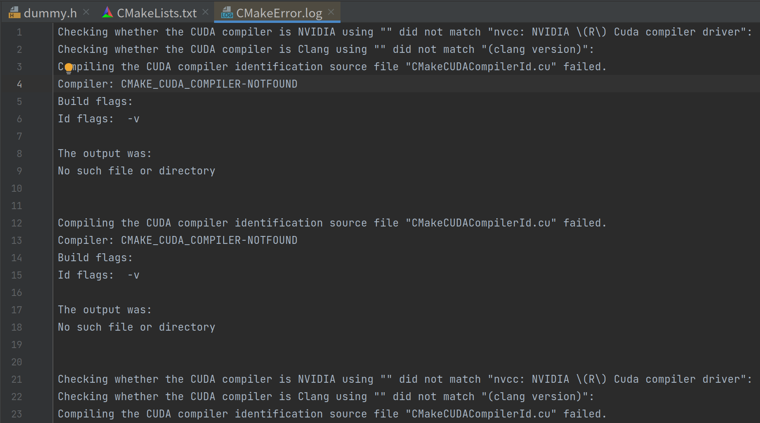
Task: Click the dummy.h header file icon
Action: (14, 13)
